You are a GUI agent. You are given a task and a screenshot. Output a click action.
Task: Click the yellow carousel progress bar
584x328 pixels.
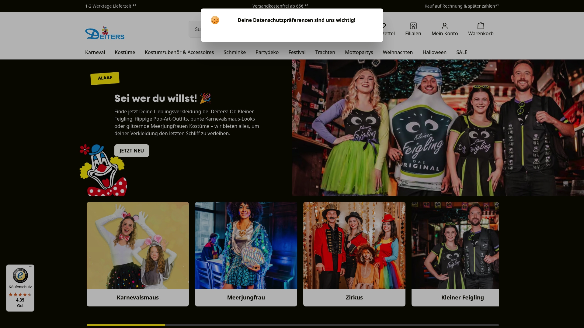pyautogui.click(x=126, y=325)
